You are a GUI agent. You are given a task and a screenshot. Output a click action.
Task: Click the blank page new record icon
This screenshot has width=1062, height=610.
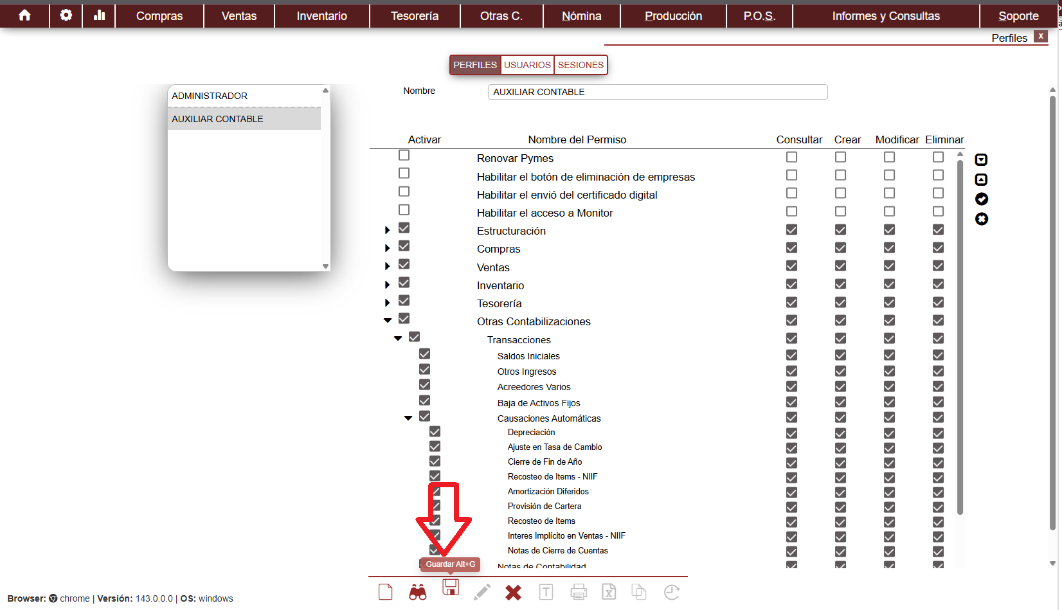(x=386, y=592)
